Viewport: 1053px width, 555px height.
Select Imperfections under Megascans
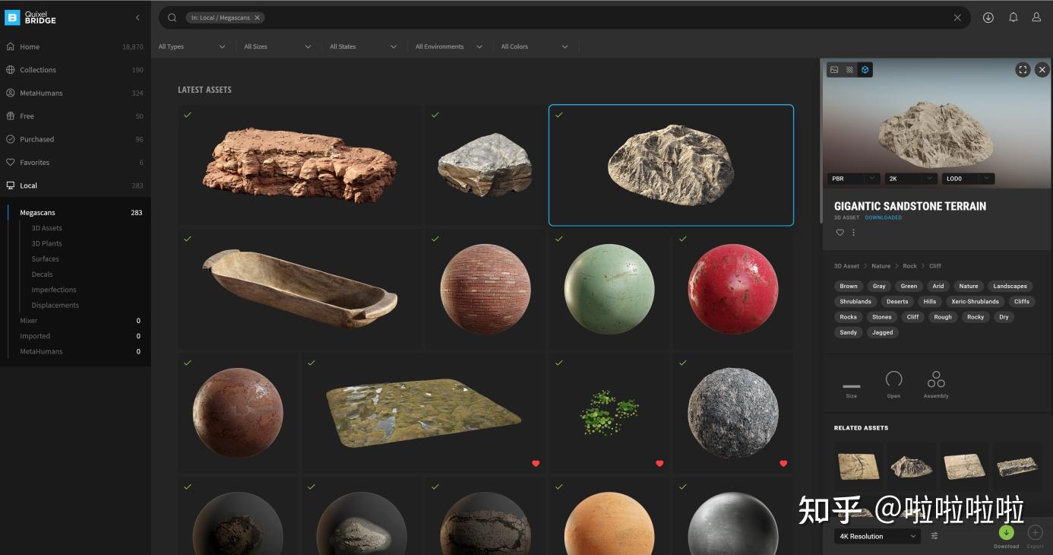point(54,290)
